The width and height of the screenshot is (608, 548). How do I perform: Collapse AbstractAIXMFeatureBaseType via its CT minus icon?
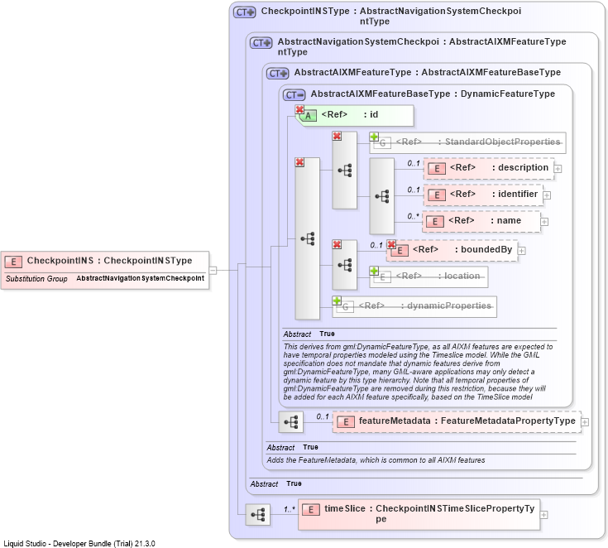[x=294, y=94]
